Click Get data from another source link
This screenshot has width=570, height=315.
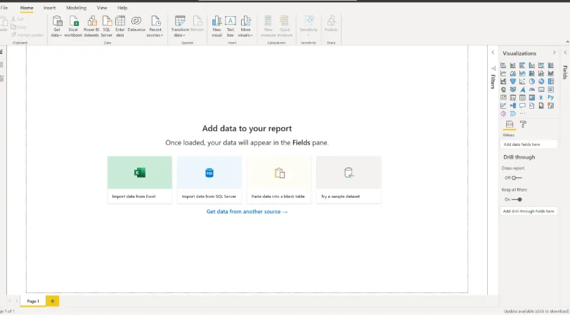coord(247,211)
